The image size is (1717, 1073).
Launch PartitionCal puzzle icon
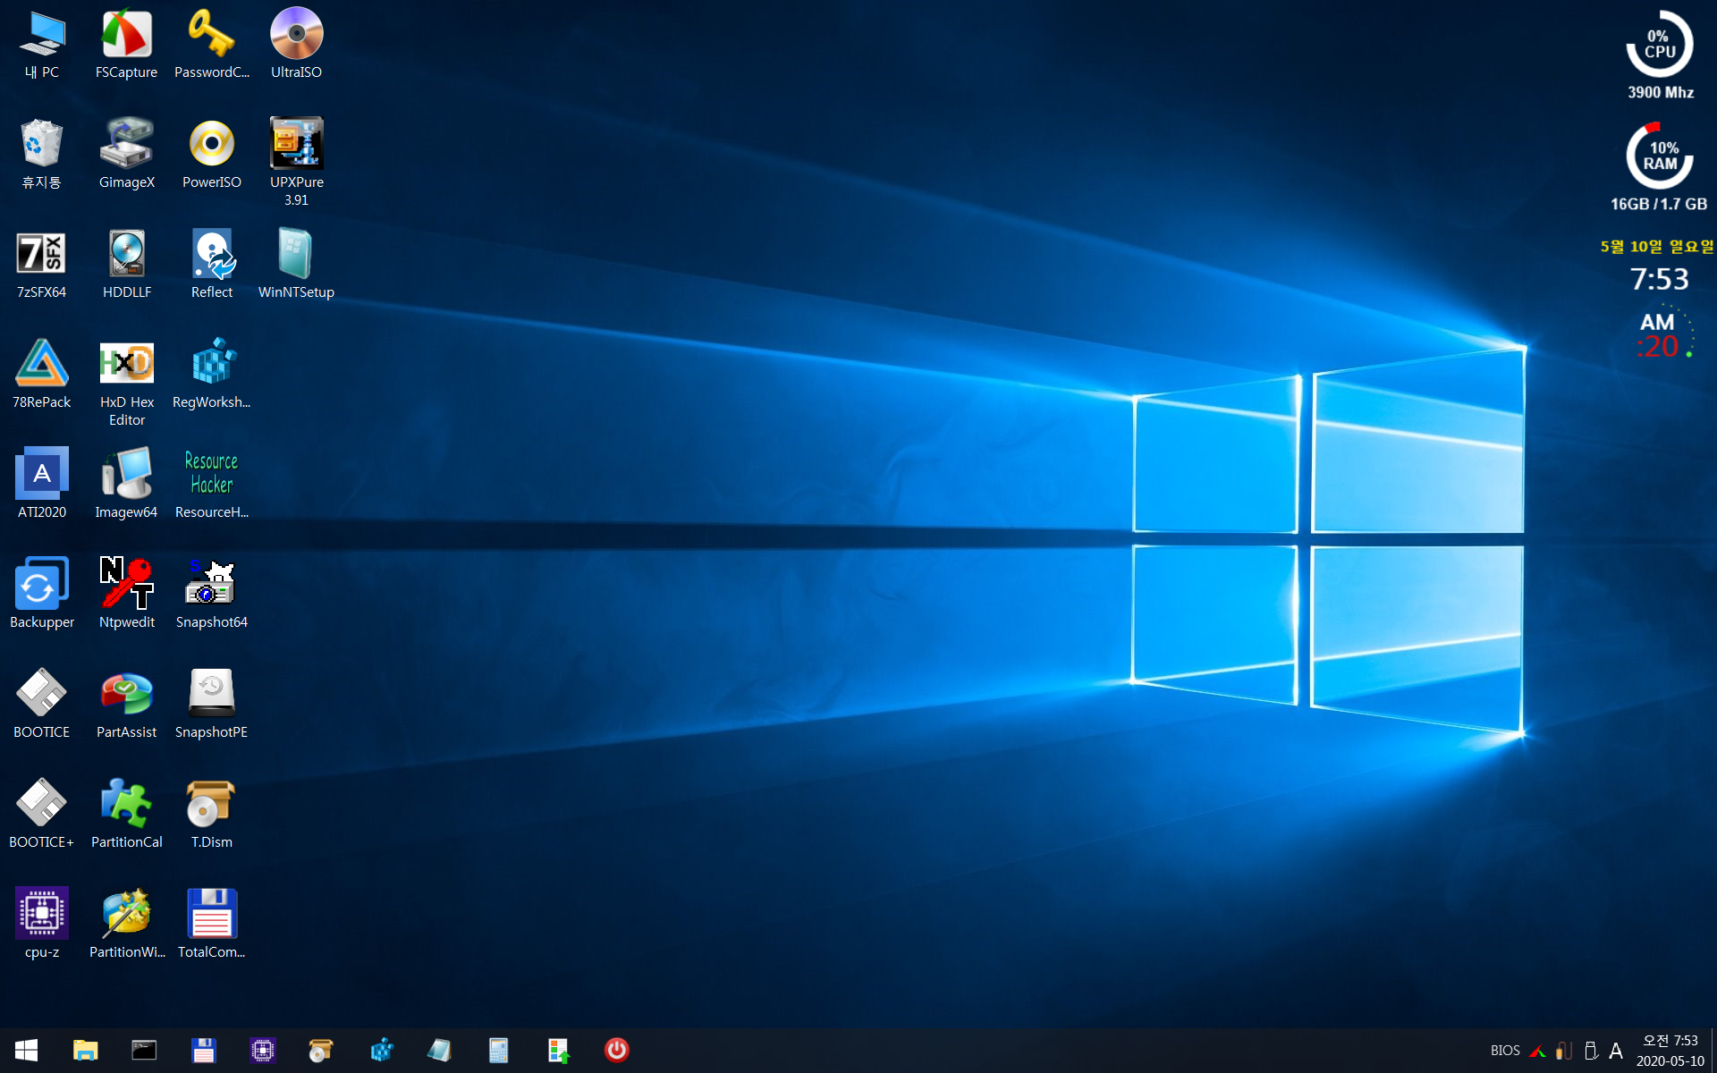127,815
